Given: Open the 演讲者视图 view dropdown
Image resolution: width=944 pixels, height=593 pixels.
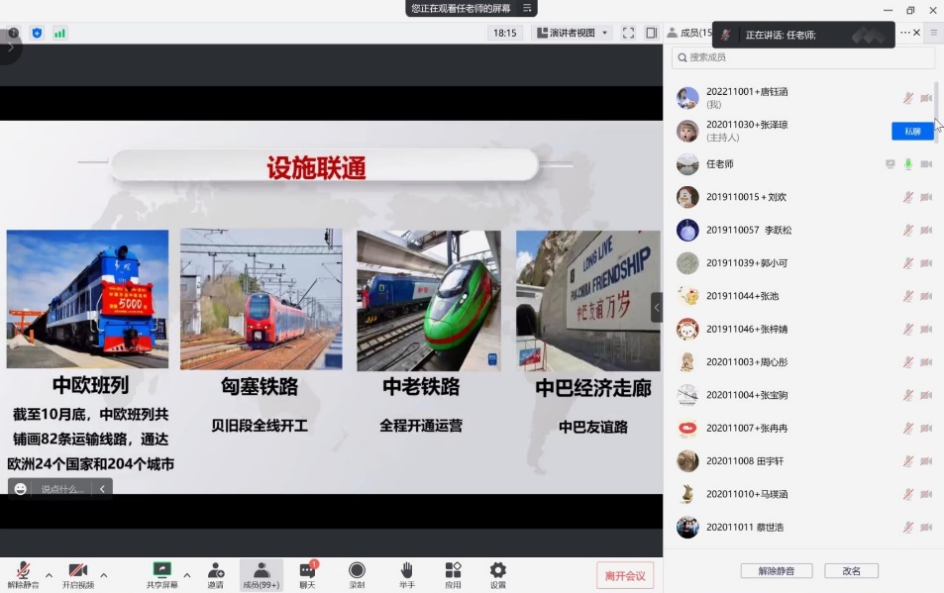Looking at the screenshot, I should pos(574,33).
